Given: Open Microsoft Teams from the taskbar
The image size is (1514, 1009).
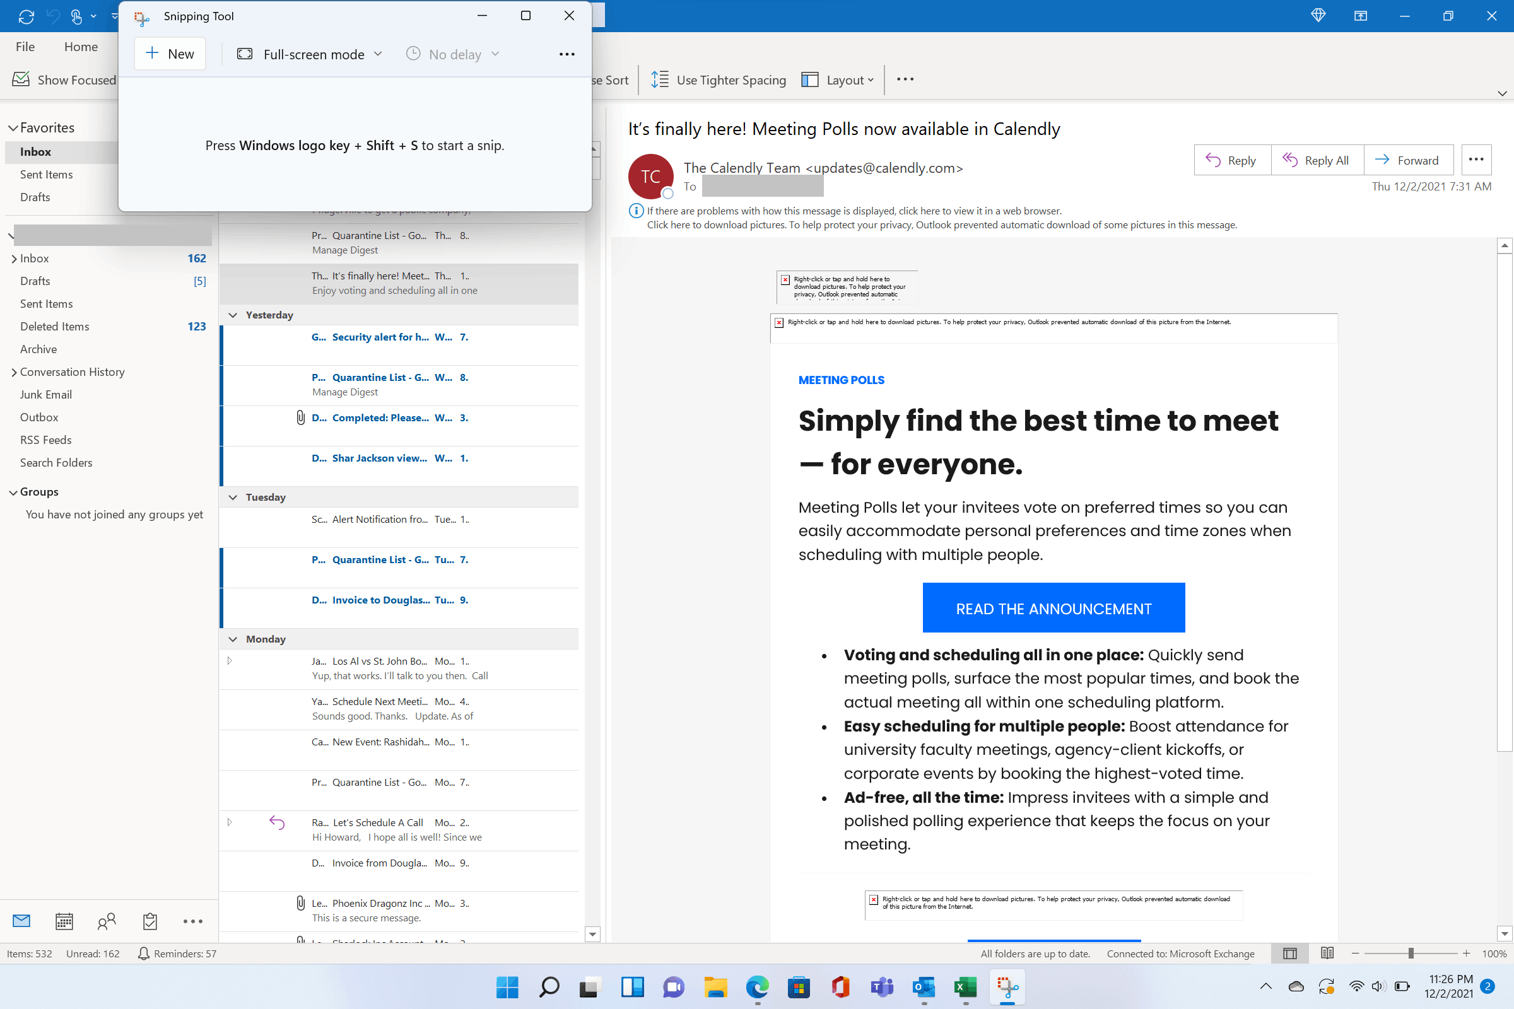Looking at the screenshot, I should [882, 987].
